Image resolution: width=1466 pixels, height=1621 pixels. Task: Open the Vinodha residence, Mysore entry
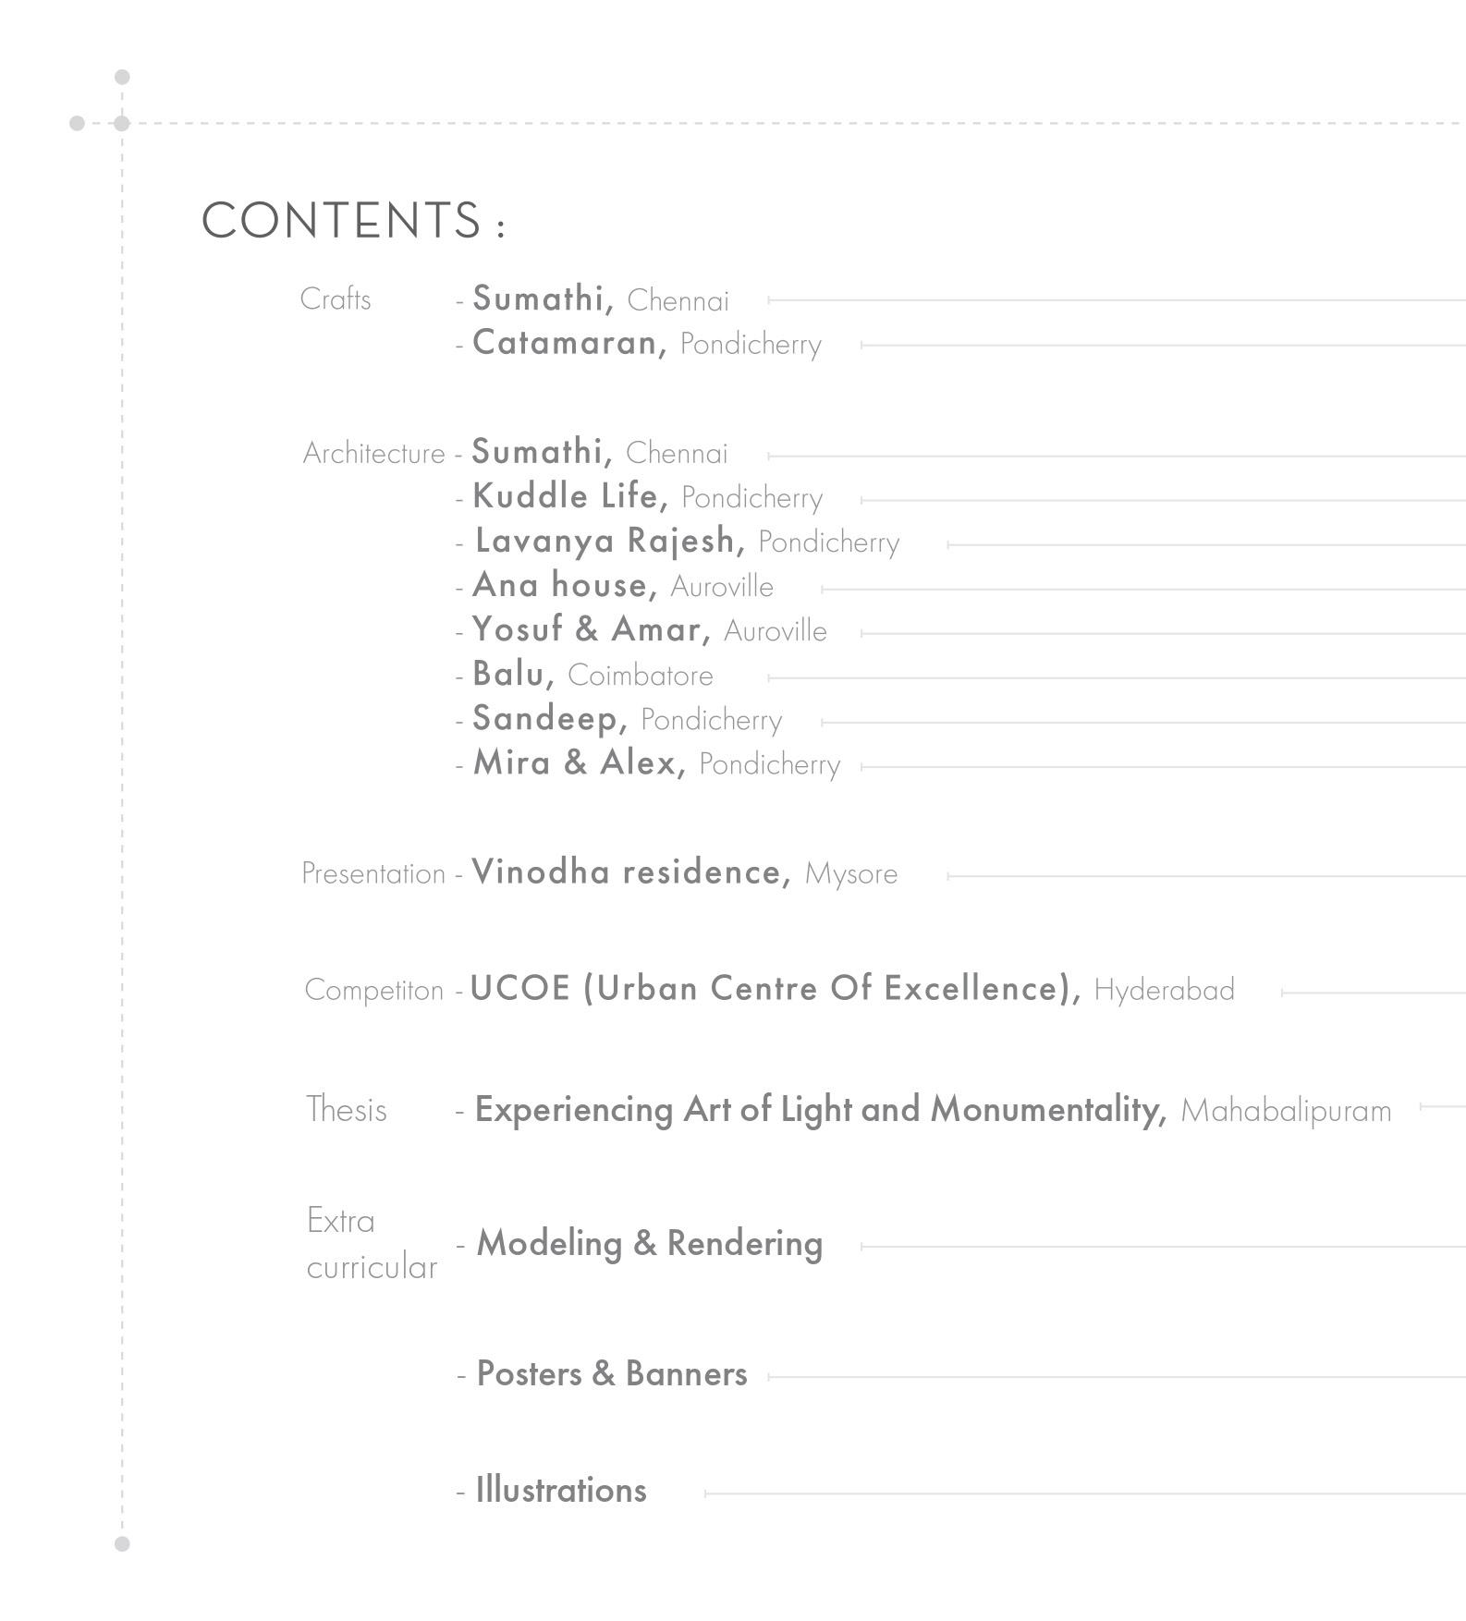coord(684,873)
